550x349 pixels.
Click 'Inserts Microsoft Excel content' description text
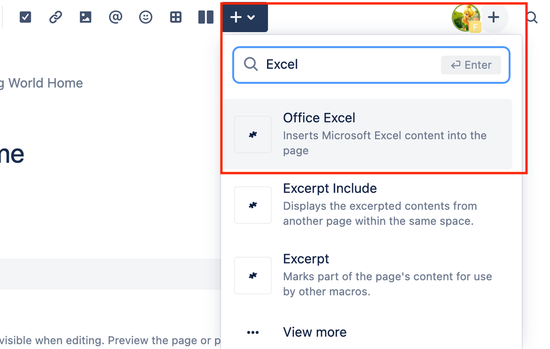coord(385,143)
